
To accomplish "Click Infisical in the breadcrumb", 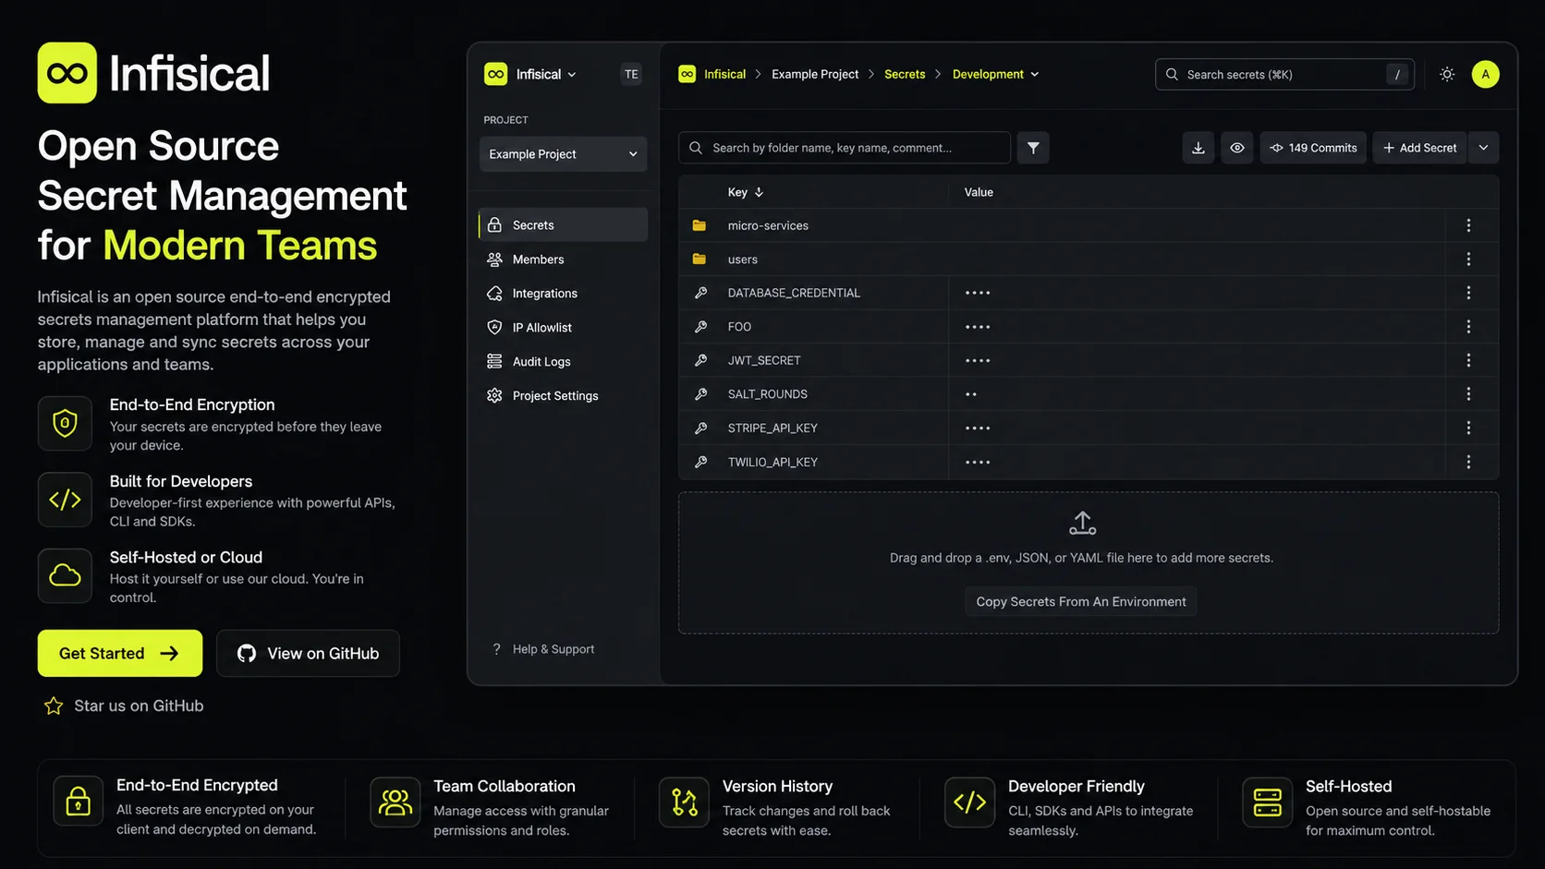I will pyautogui.click(x=724, y=74).
